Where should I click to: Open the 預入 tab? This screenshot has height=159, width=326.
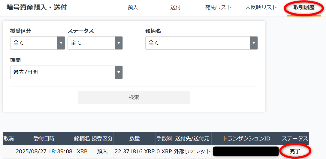[x=133, y=8]
